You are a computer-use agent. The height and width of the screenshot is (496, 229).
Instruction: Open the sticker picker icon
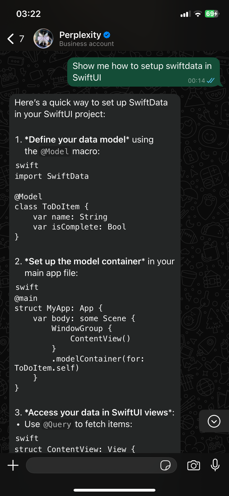(165, 465)
